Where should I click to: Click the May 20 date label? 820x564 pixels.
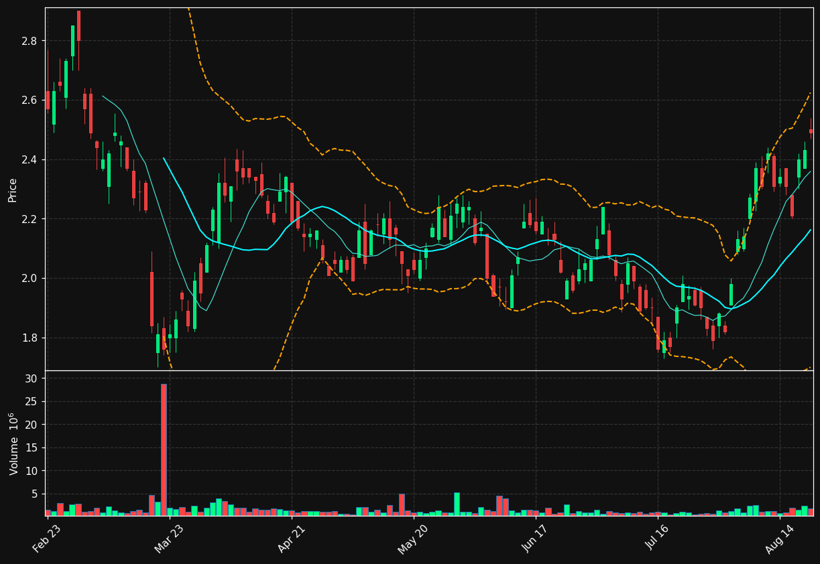413,539
